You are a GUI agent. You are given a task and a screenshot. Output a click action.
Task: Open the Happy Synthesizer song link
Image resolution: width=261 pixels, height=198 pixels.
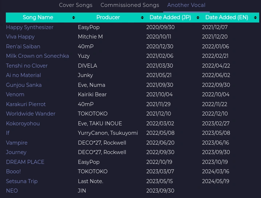click(29, 27)
